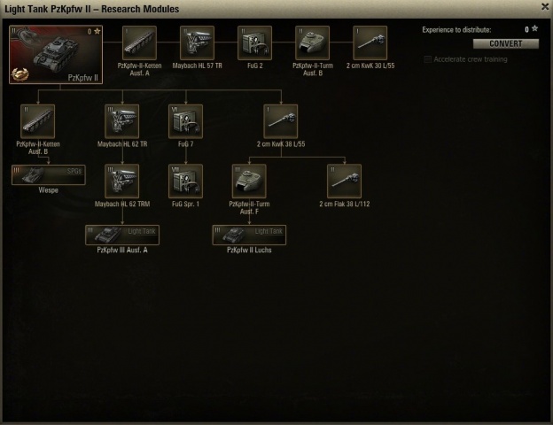The width and height of the screenshot is (553, 425).
Task: Close the Research Modules window
Action: 545,6
